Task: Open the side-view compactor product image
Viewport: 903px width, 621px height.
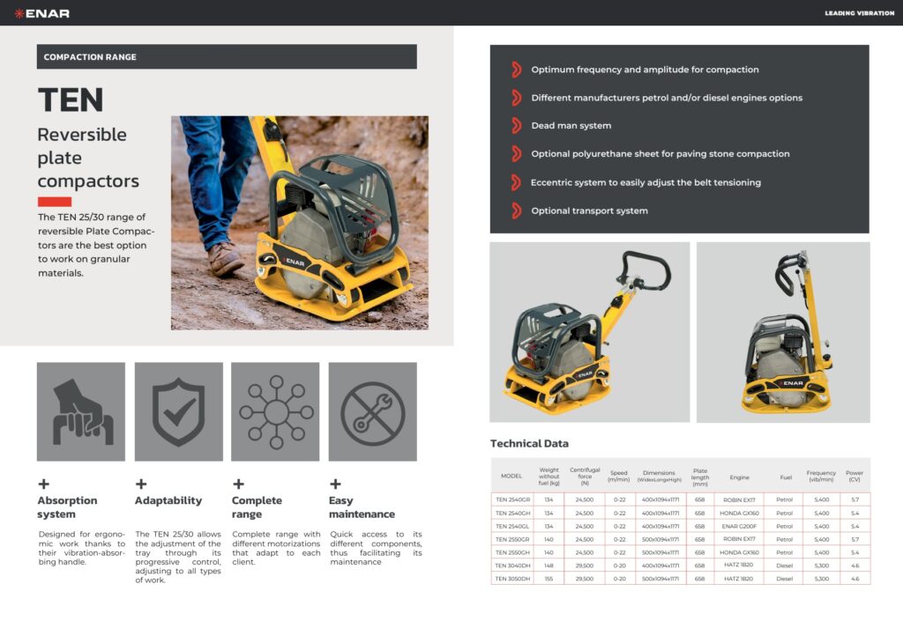Action: 783,332
